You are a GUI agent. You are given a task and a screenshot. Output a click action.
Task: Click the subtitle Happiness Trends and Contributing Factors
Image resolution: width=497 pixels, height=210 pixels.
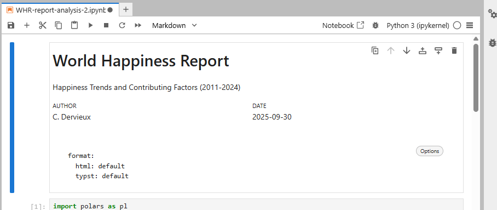(147, 87)
